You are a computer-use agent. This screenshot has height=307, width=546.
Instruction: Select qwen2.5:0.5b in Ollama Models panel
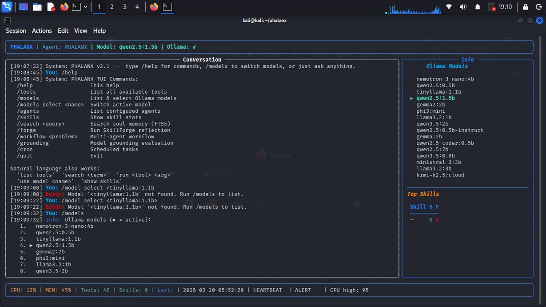pyautogui.click(x=435, y=86)
